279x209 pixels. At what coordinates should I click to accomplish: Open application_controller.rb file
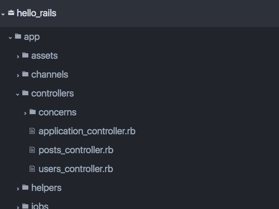tap(87, 131)
